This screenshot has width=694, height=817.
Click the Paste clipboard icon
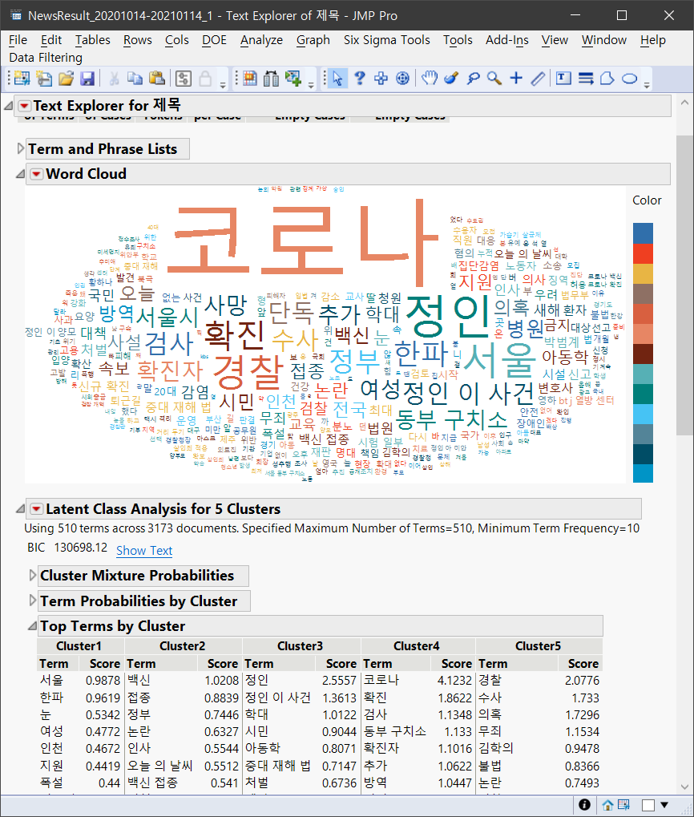tap(157, 79)
